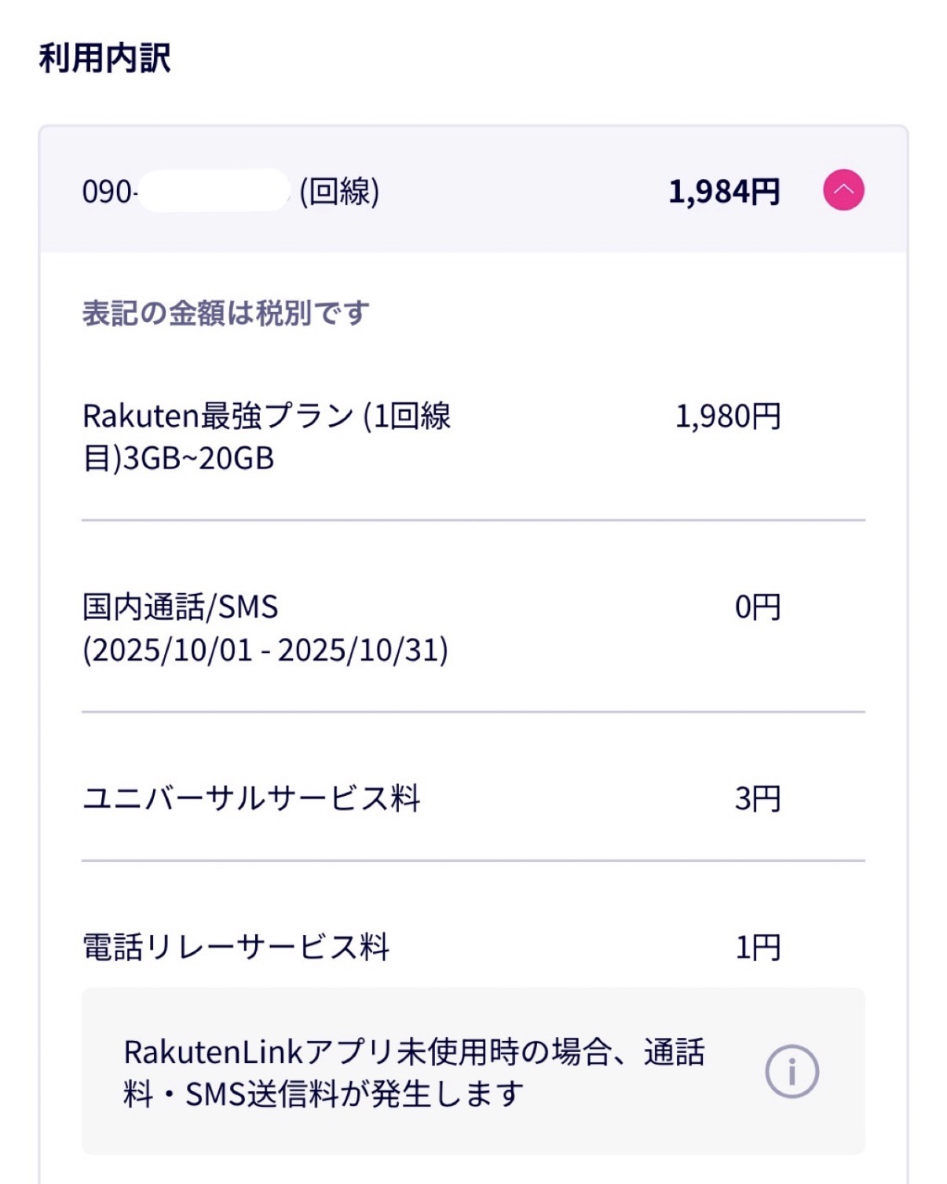Click the (回線) label in header
Image resolution: width=947 pixels, height=1184 pixels.
[x=339, y=192]
